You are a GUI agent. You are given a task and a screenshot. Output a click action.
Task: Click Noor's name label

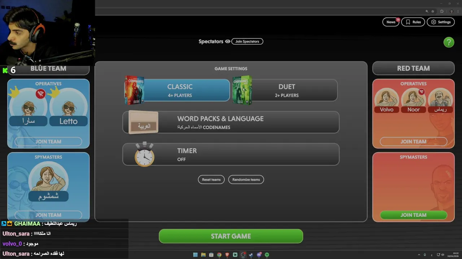[x=414, y=110]
